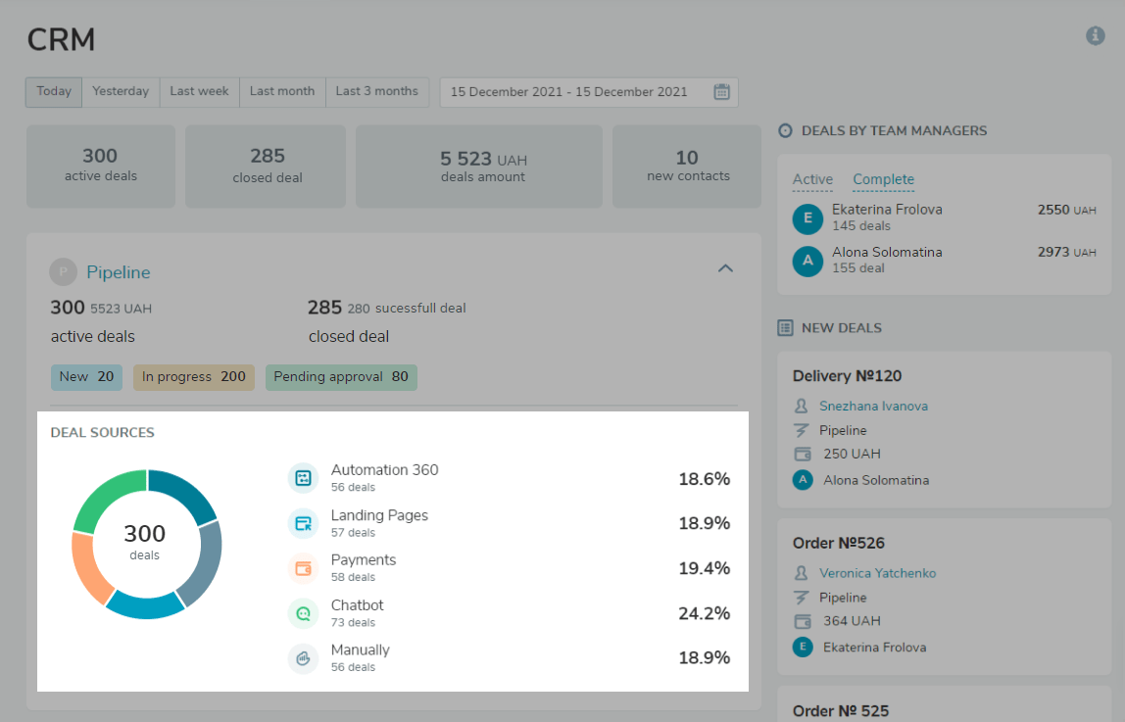Click the Manually deal source icon

[x=304, y=657]
